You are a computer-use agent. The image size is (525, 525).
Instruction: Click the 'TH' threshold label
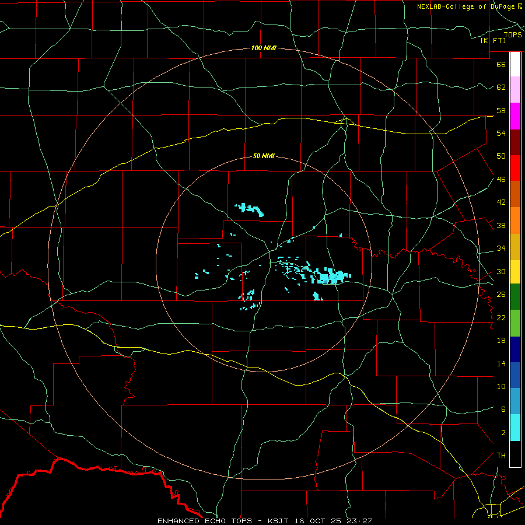click(501, 456)
